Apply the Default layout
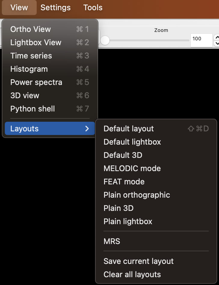This screenshot has height=285, width=219. pyautogui.click(x=128, y=128)
